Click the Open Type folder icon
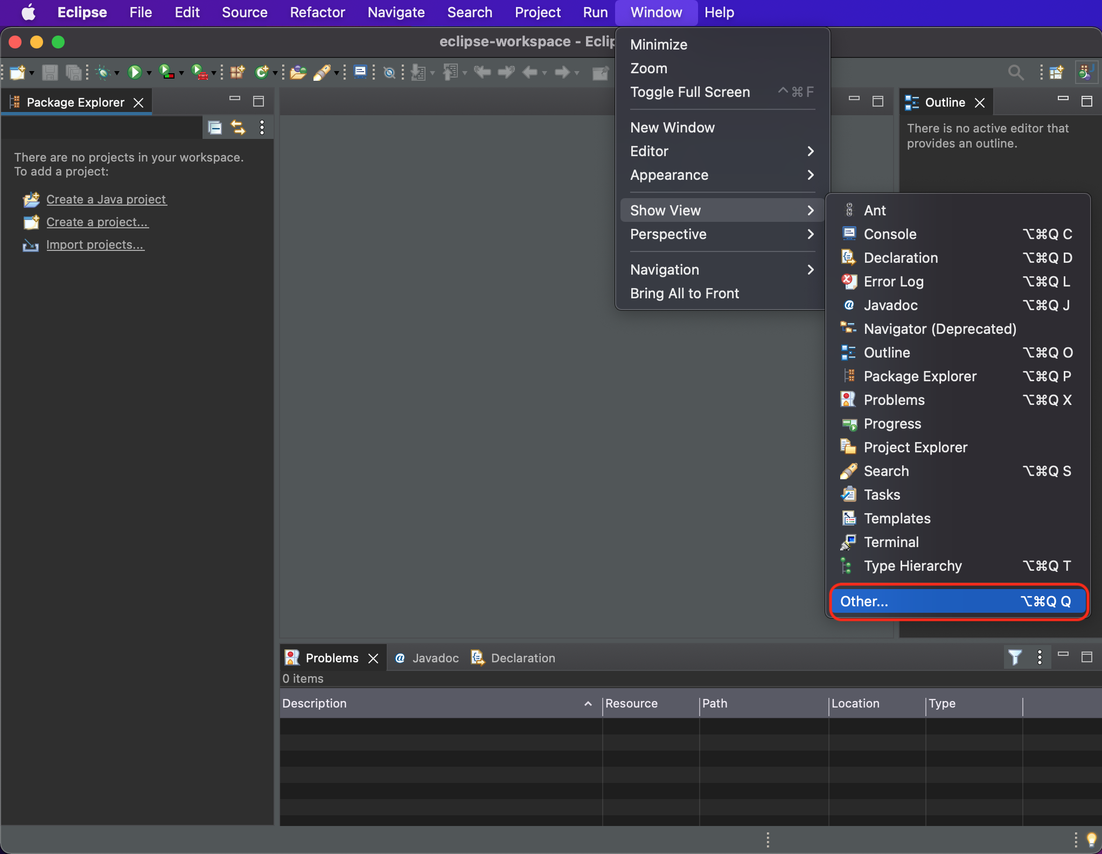Image resolution: width=1102 pixels, height=854 pixels. (x=297, y=72)
